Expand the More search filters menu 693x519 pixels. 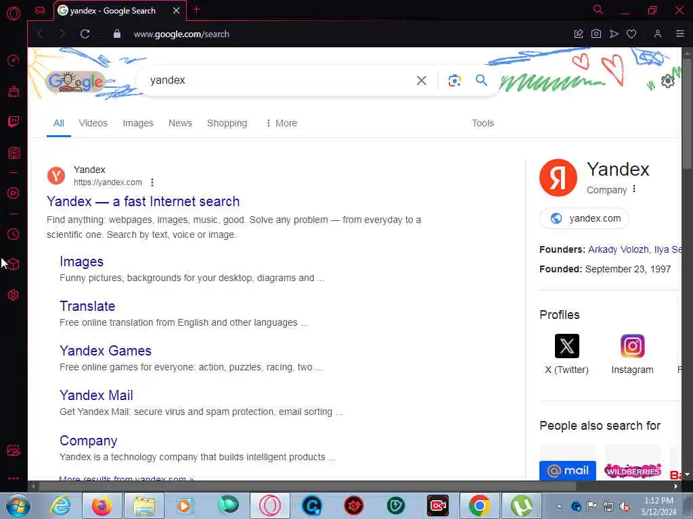(x=281, y=123)
